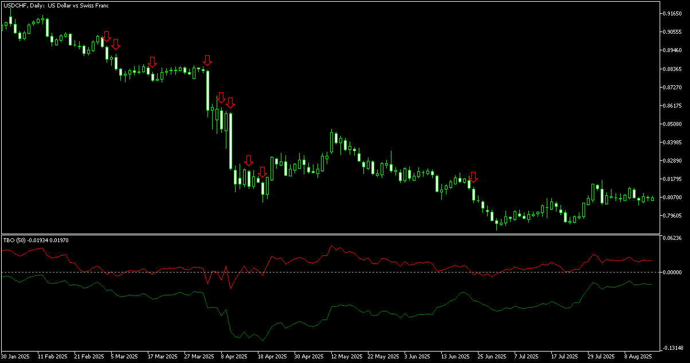Click the divider between chart and indicator panes
The image size is (690, 363).
pyautogui.click(x=344, y=234)
